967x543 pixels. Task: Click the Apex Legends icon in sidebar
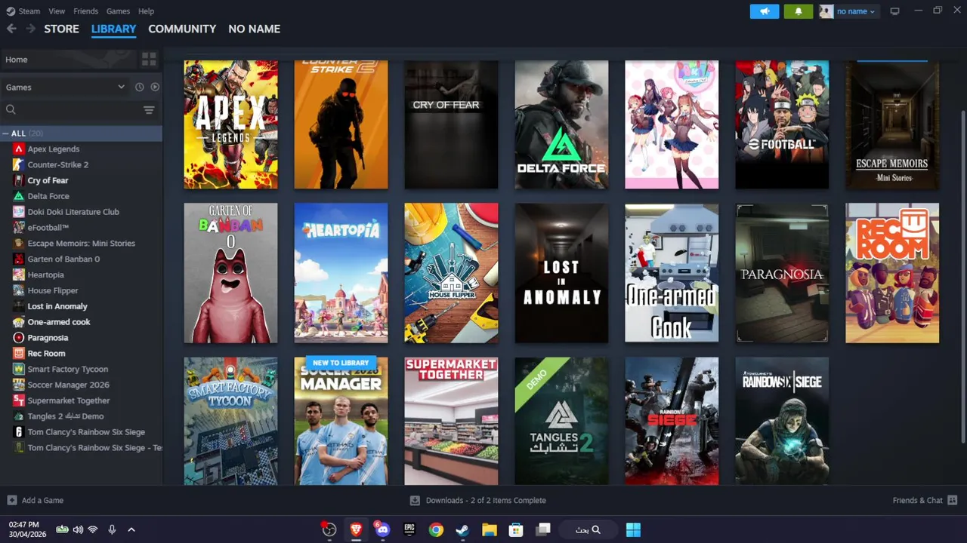[19, 149]
